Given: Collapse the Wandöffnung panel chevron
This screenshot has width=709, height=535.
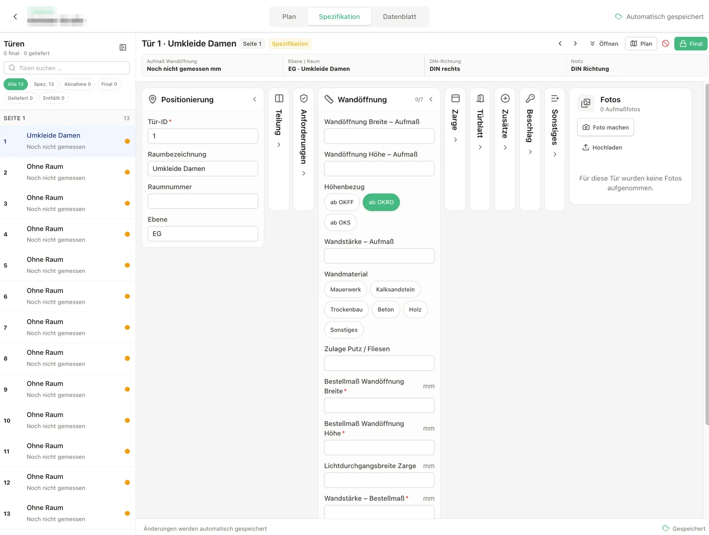Looking at the screenshot, I should point(431,100).
